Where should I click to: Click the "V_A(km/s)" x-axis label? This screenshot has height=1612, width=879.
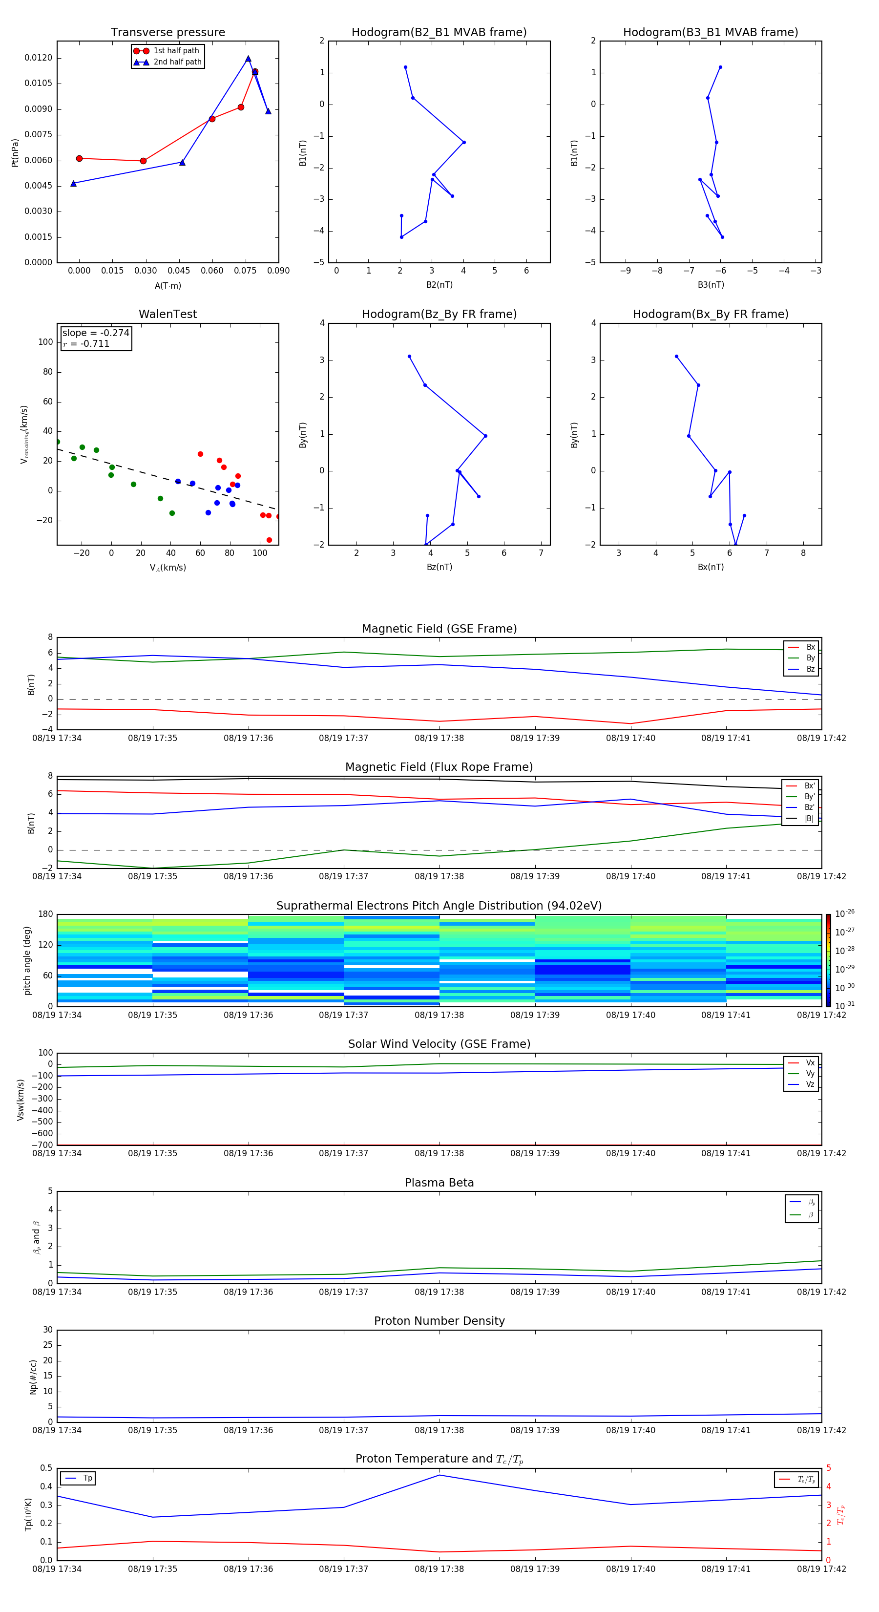click(x=167, y=568)
